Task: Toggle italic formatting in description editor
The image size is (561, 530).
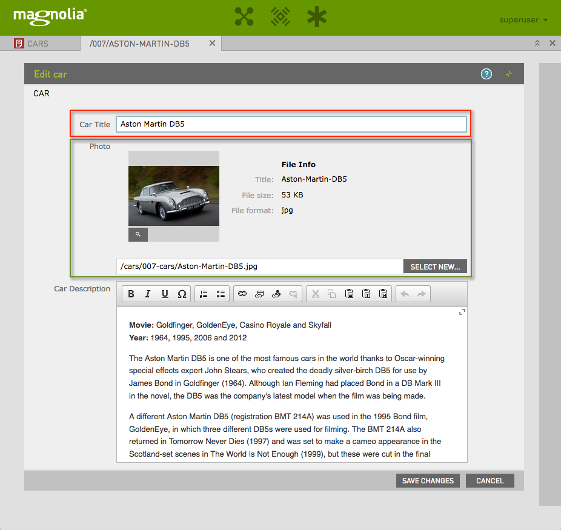Action: coord(148,294)
